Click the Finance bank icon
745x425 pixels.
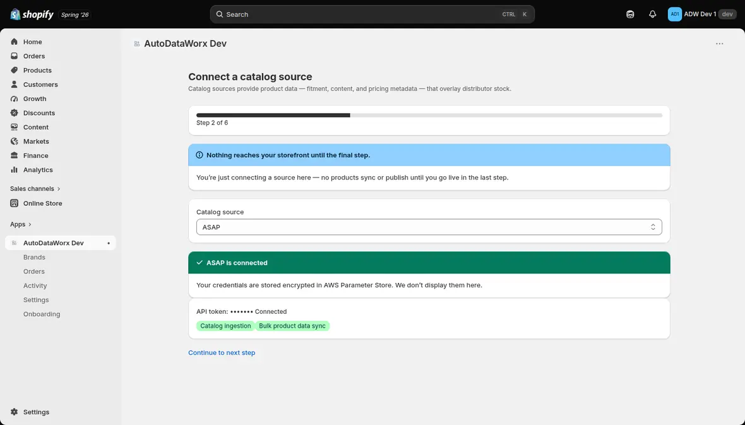[x=15, y=156]
